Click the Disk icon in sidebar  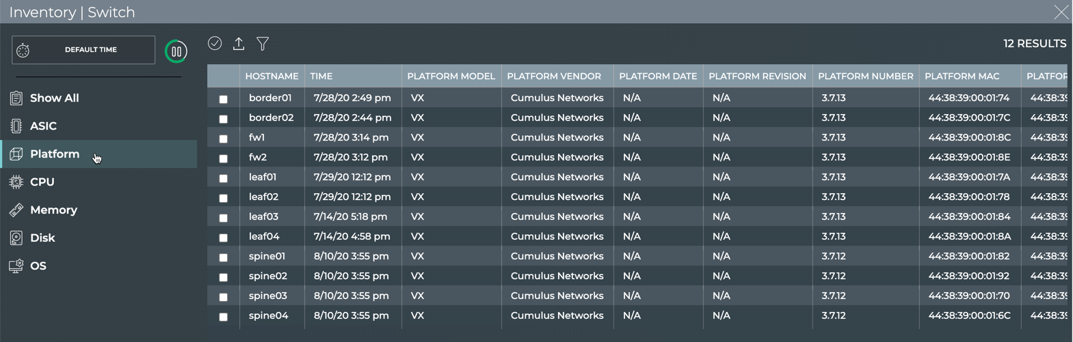point(16,238)
